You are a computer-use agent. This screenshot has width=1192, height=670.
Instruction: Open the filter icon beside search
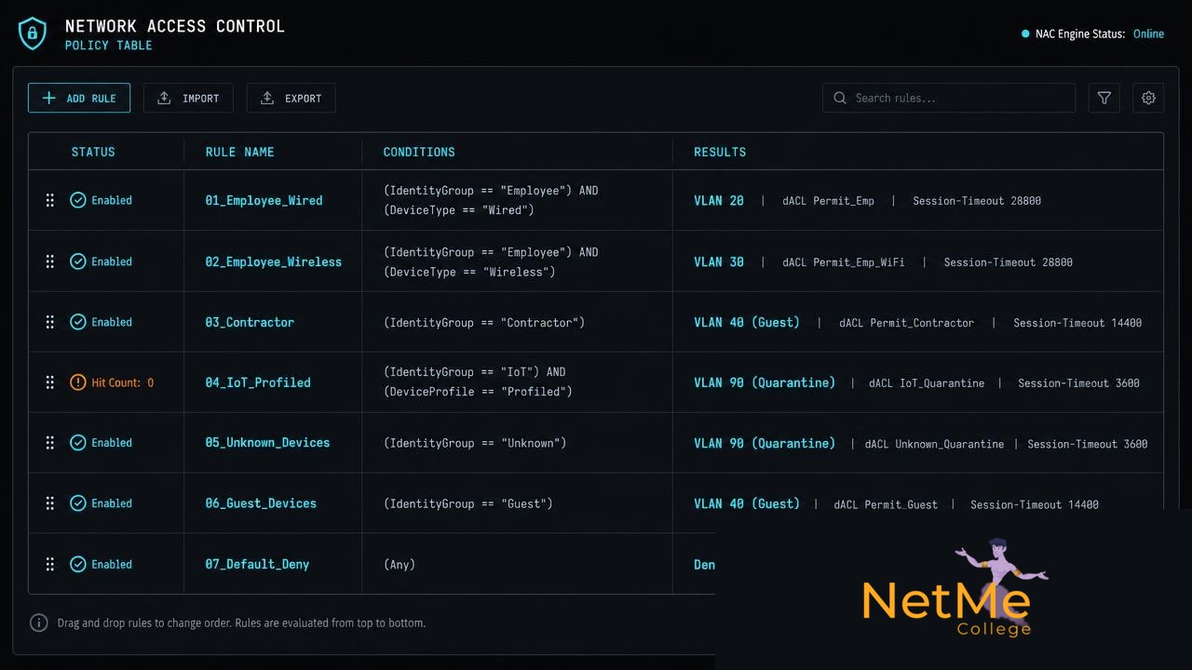point(1104,98)
